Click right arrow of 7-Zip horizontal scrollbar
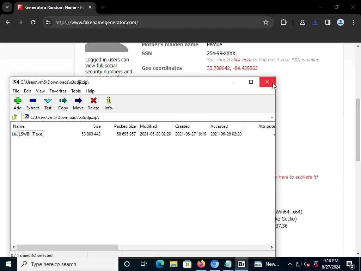The height and width of the screenshot is (271, 361). tap(272, 247)
